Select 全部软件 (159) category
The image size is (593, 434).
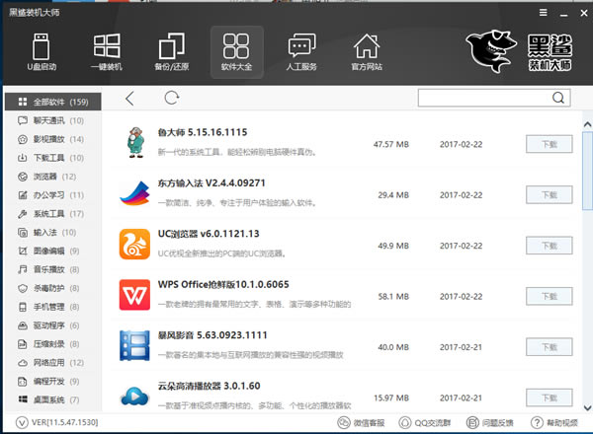tap(53, 102)
